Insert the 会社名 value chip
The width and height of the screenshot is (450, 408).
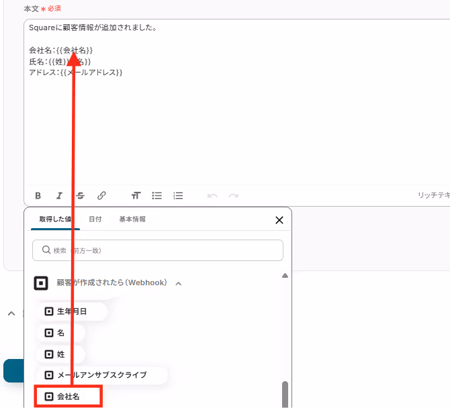pyautogui.click(x=68, y=397)
